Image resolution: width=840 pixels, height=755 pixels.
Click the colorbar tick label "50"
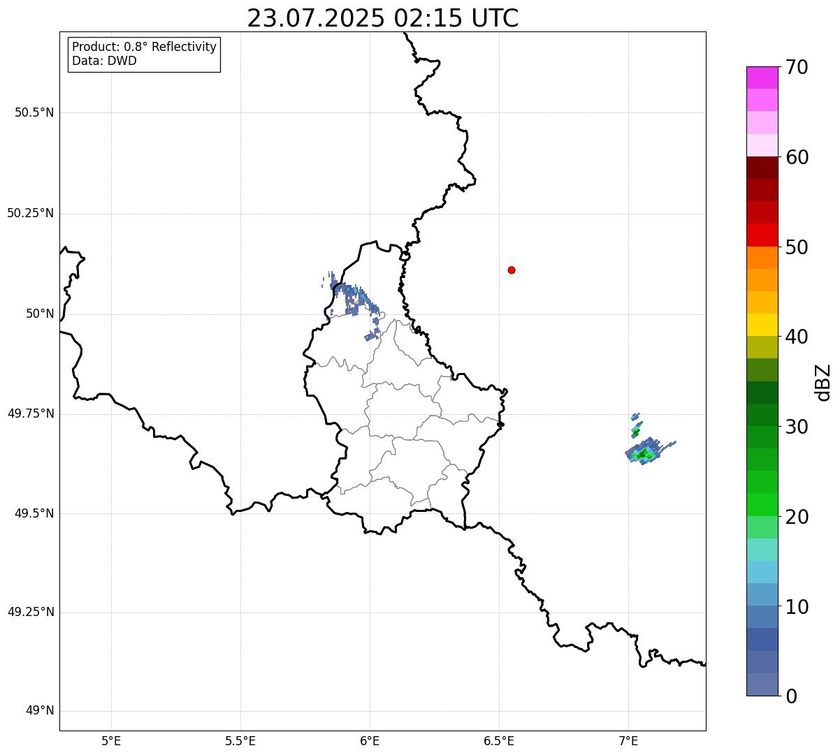[x=797, y=247]
